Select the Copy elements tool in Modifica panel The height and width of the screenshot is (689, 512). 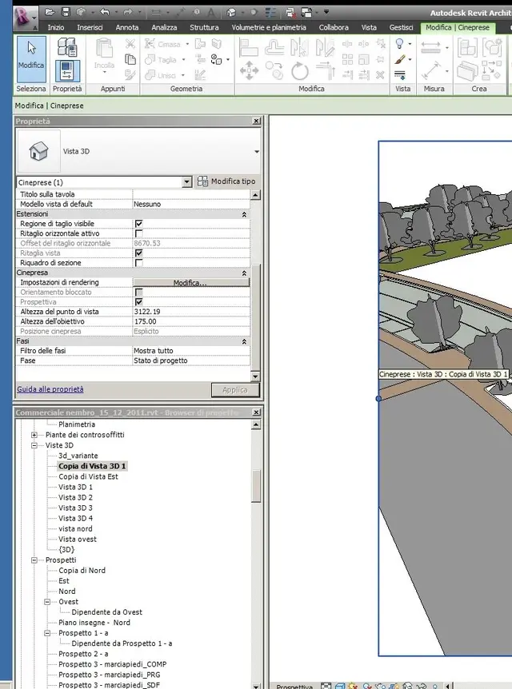click(274, 71)
